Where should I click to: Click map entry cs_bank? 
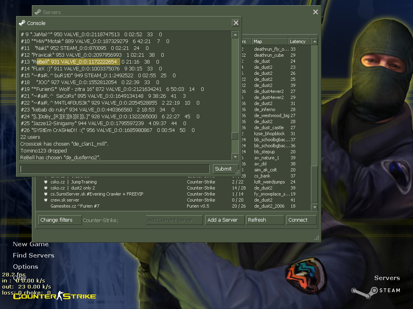coord(262,176)
